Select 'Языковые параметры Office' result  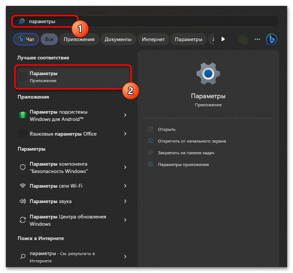(x=73, y=134)
